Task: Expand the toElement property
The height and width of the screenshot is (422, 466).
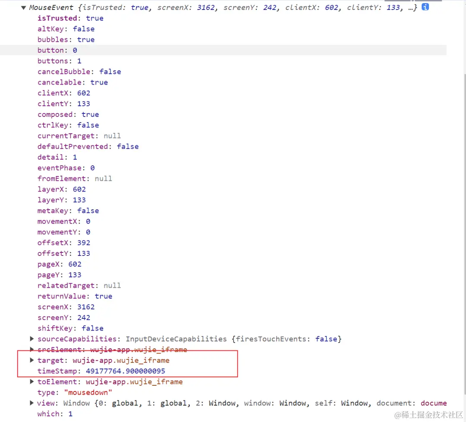Action: (x=32, y=381)
